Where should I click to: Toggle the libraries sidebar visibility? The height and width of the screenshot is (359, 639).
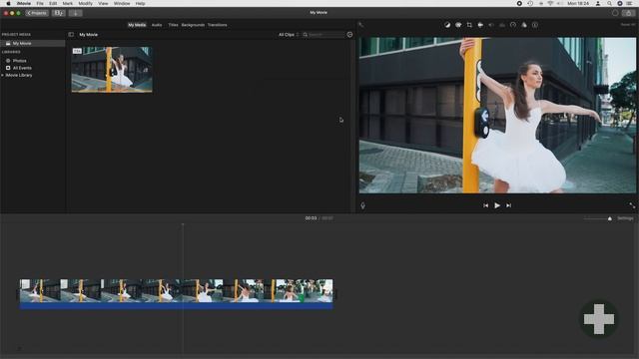click(71, 35)
